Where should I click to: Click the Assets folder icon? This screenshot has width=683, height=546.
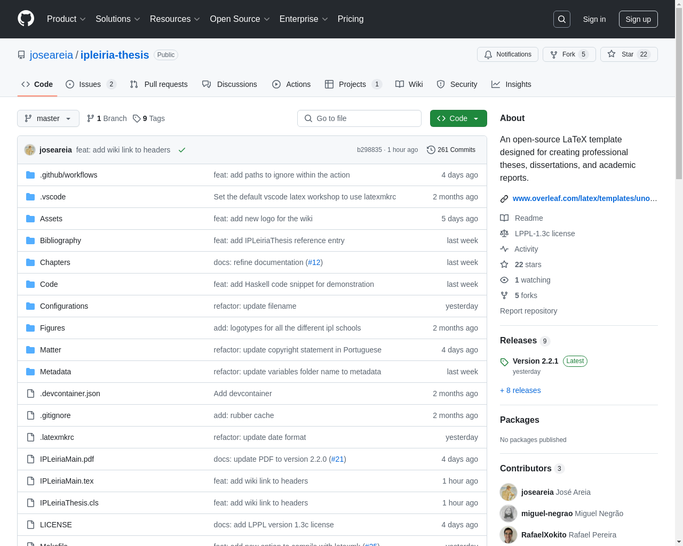[30, 219]
